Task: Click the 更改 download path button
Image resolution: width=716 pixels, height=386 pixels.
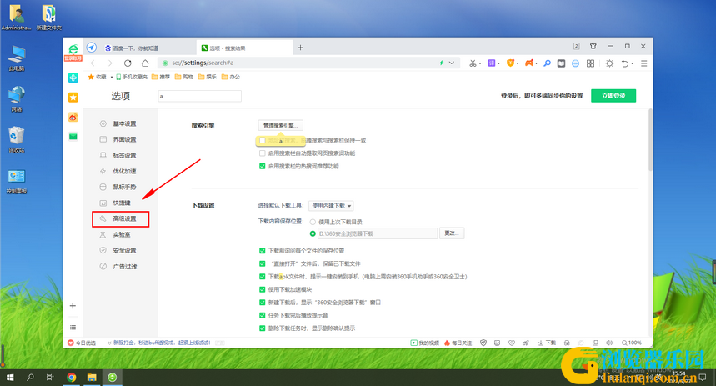Action: point(452,233)
